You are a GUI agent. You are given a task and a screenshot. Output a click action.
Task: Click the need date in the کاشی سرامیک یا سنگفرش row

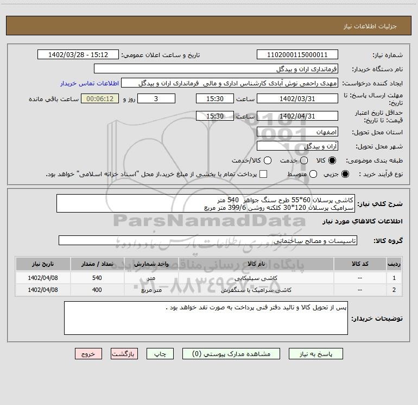coord(43,290)
